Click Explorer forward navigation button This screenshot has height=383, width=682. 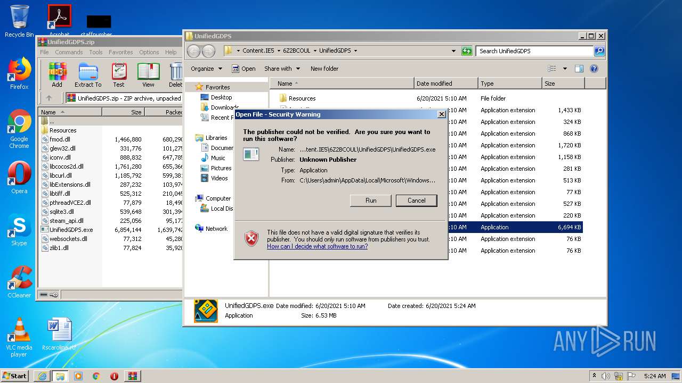click(208, 51)
